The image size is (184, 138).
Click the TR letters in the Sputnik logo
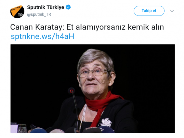coord(20,15)
